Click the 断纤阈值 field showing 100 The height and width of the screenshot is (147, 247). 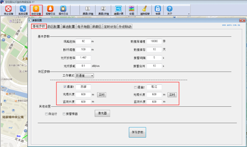click(83, 49)
